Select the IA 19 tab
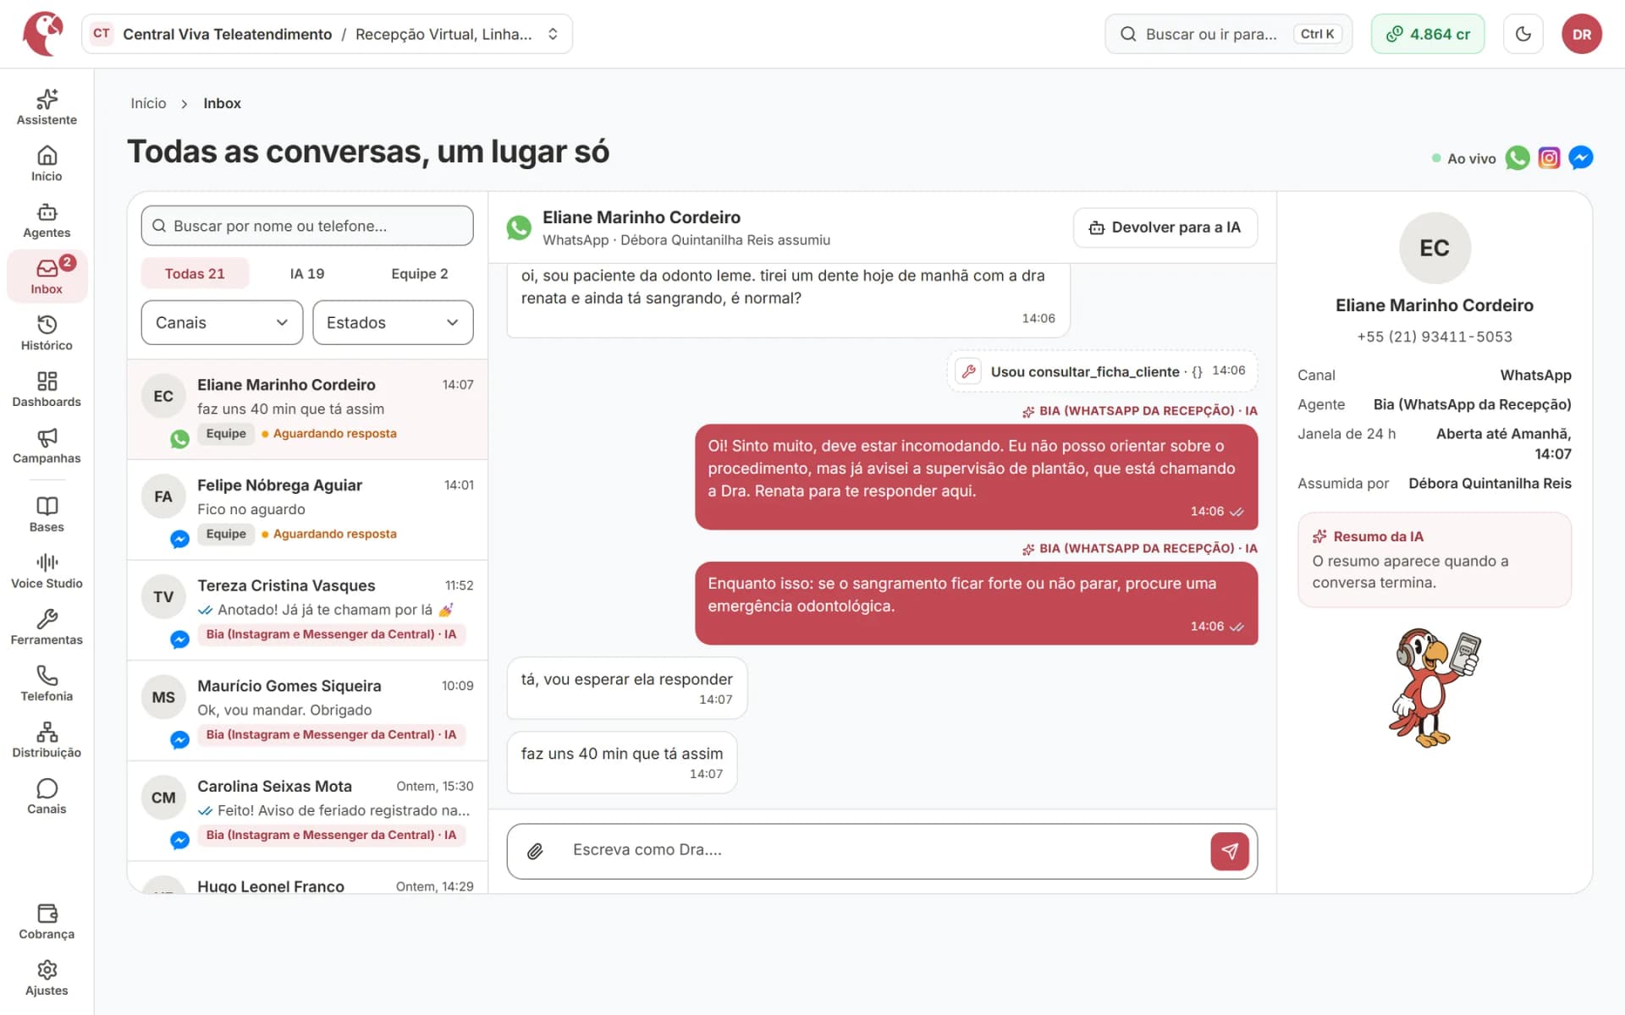Viewport: 1625px width, 1015px height. 306,273
